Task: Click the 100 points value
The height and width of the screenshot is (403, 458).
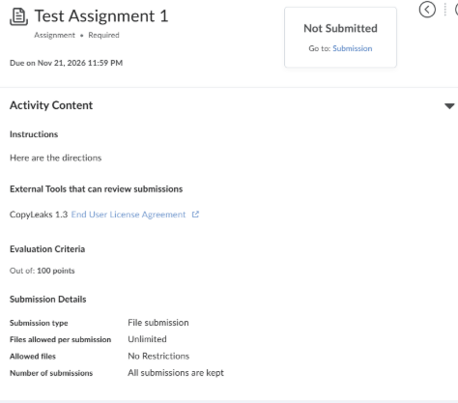Action: (x=56, y=271)
